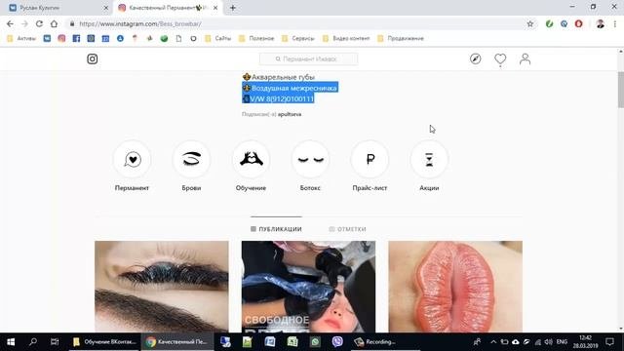Open Excel from the taskbar
Image resolution: width=624 pixels, height=351 pixels.
[292, 342]
